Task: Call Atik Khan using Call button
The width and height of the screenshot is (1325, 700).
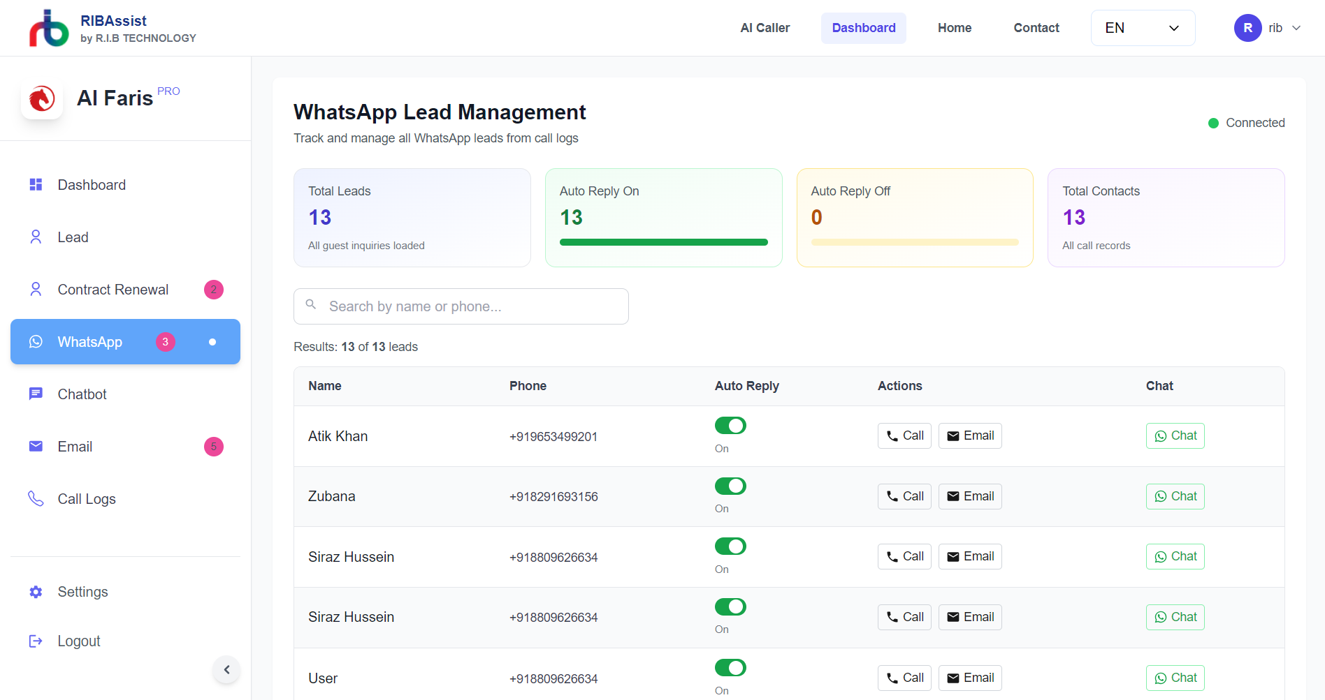Action: (x=904, y=435)
